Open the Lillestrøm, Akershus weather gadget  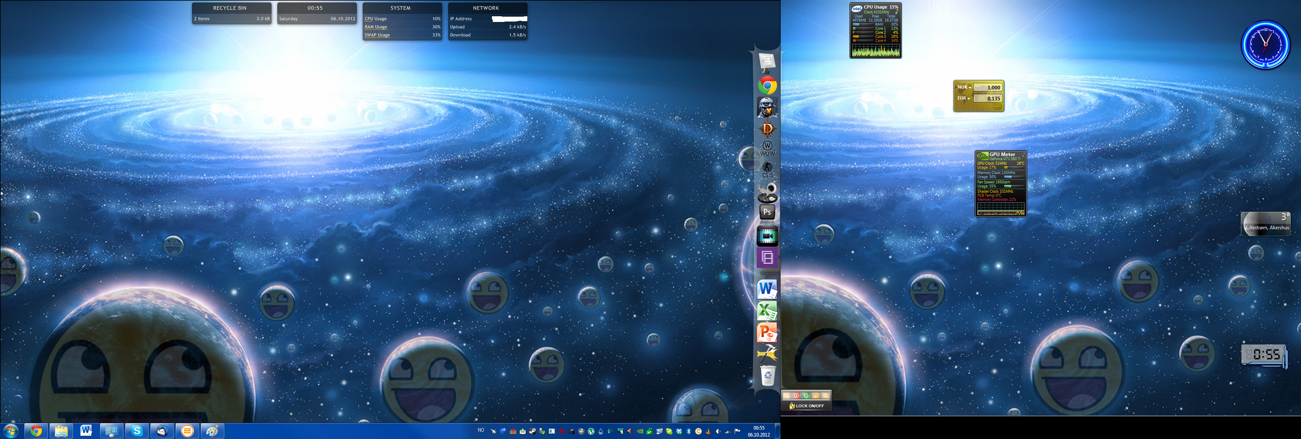[x=1266, y=223]
